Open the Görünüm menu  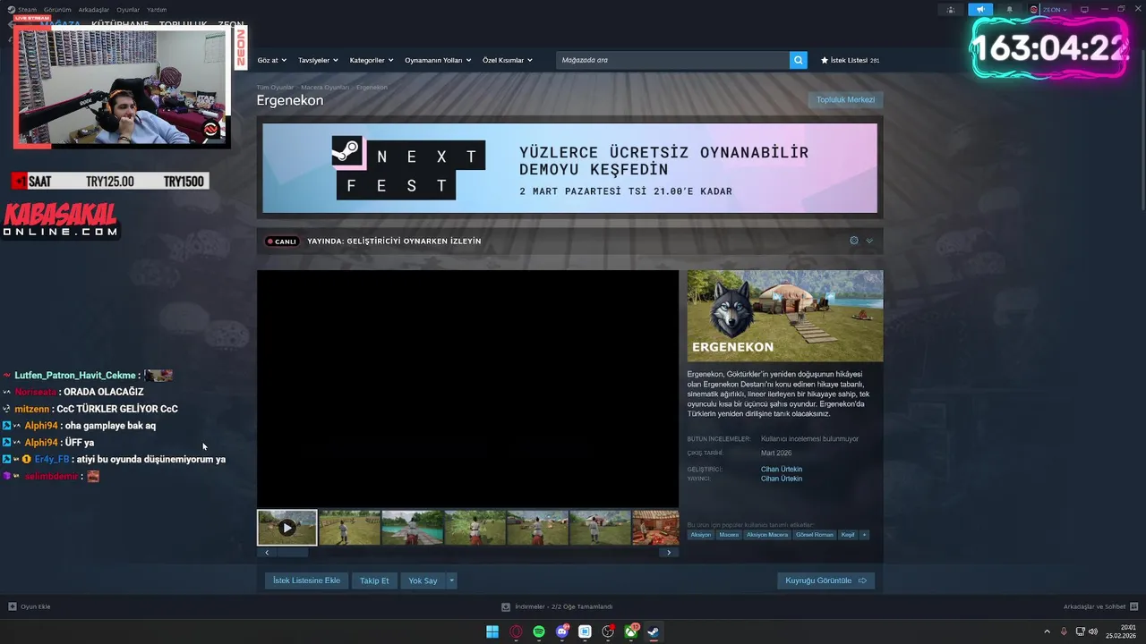point(57,10)
